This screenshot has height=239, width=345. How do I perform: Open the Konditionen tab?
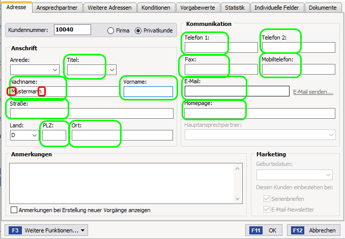(x=156, y=8)
